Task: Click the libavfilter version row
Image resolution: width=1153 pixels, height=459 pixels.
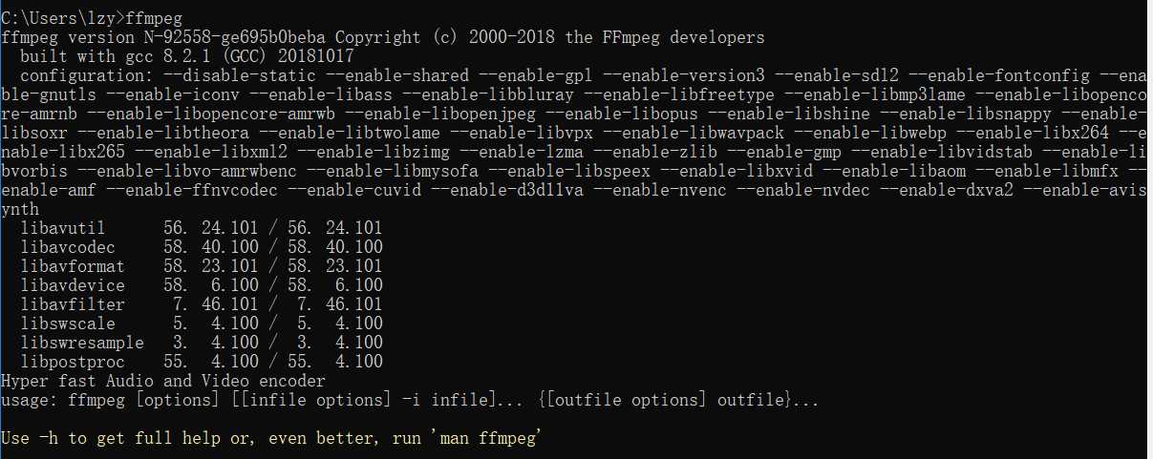Action: pos(202,303)
